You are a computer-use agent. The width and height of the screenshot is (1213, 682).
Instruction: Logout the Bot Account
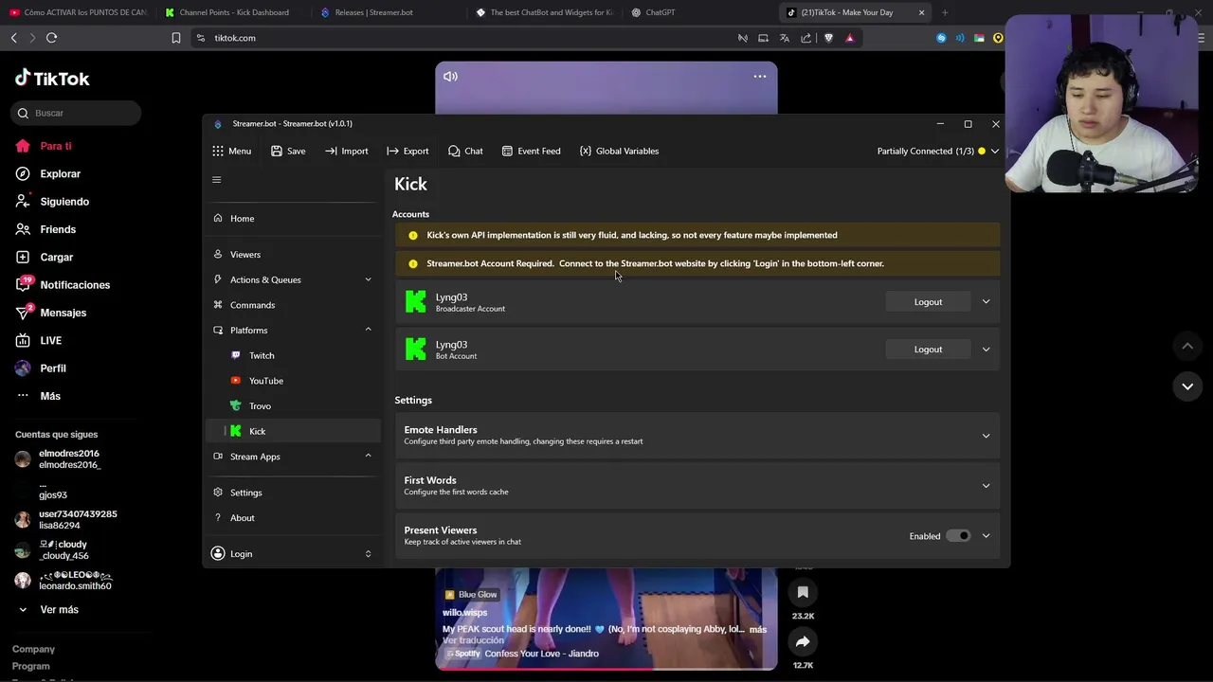click(x=928, y=349)
